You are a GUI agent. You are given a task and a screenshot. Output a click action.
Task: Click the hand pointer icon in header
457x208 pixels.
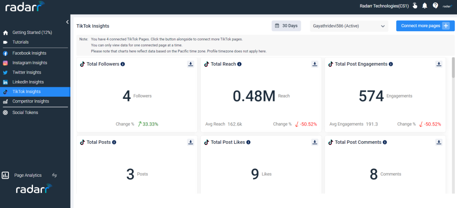point(415,5)
